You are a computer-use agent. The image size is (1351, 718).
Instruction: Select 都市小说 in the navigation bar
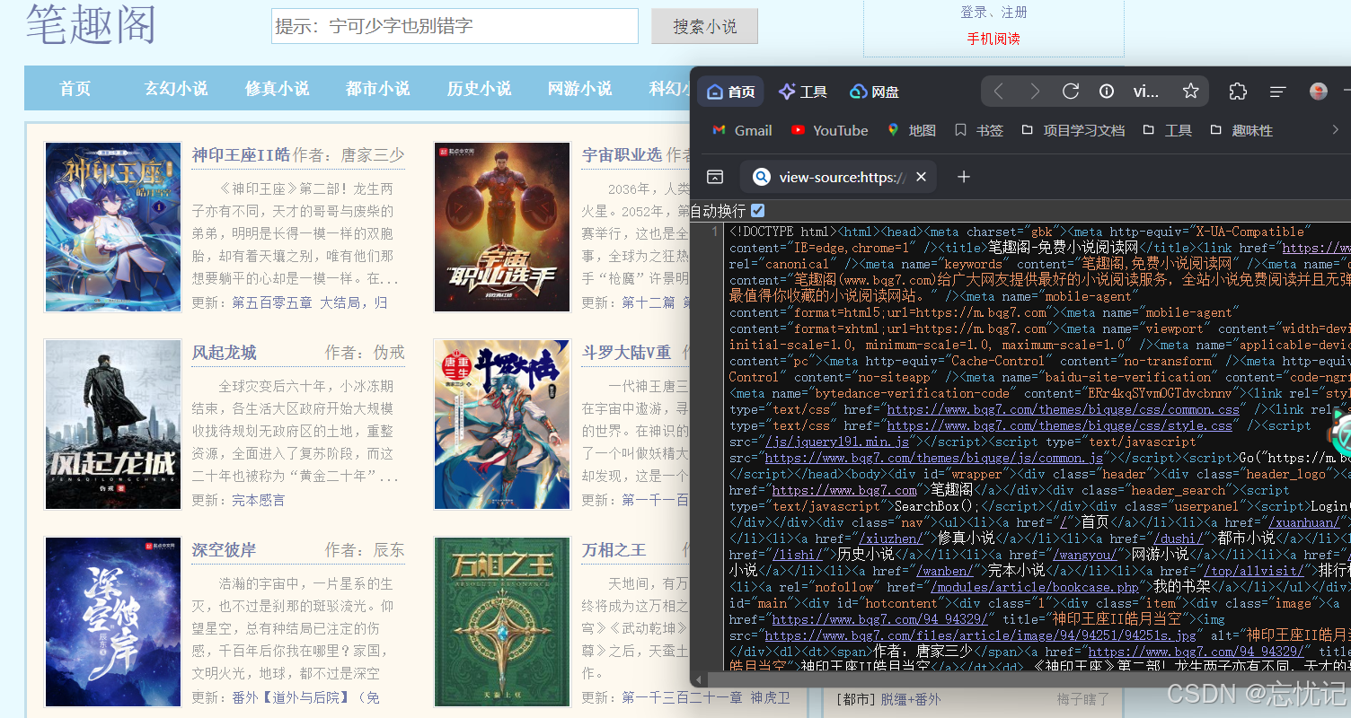[x=377, y=89]
